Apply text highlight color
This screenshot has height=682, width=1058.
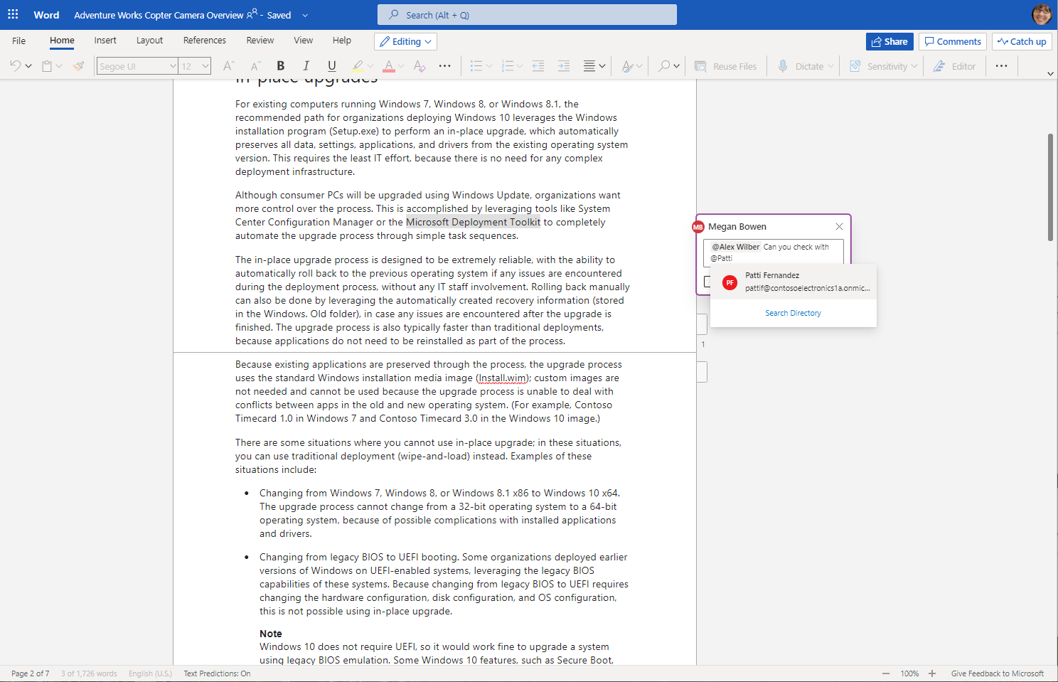(358, 66)
